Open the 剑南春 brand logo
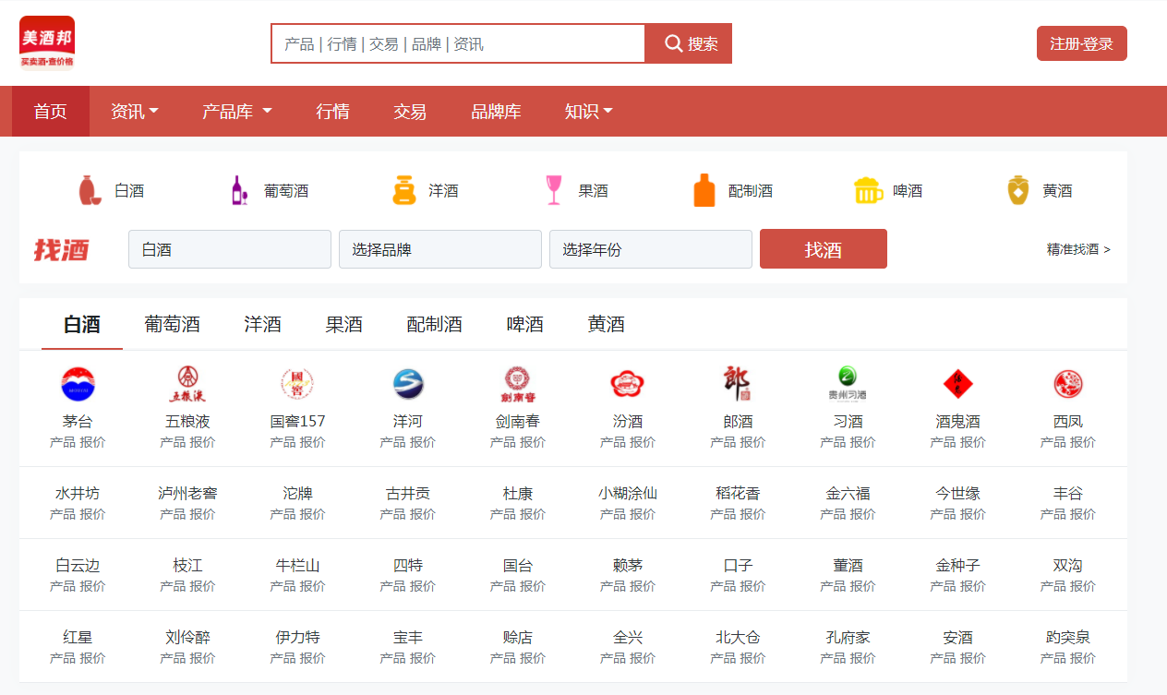1167x695 pixels. pos(517,384)
